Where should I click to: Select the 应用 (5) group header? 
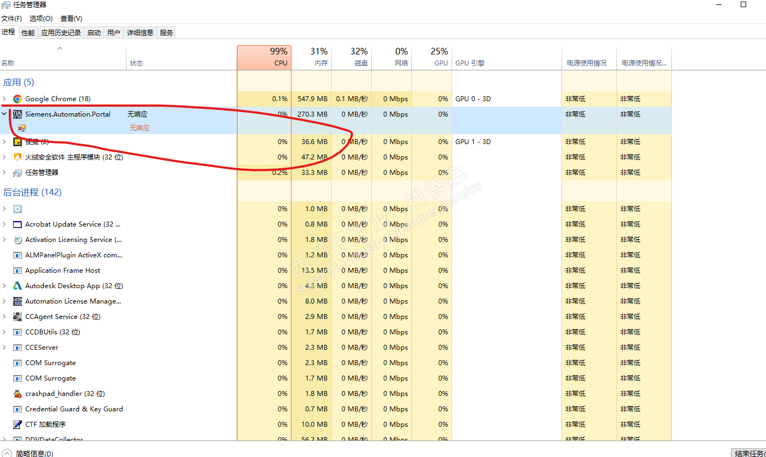pyautogui.click(x=19, y=82)
